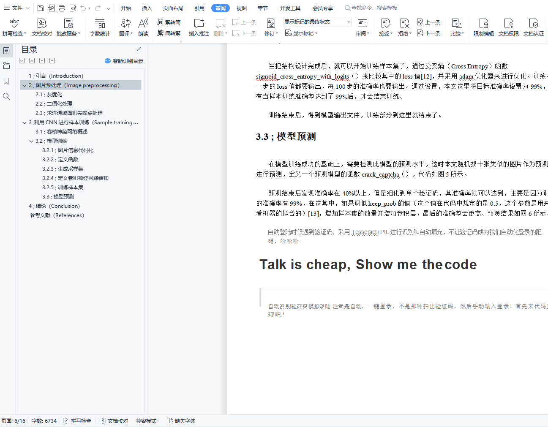
Task: Click 接受 accept change icon
Action: (x=385, y=23)
